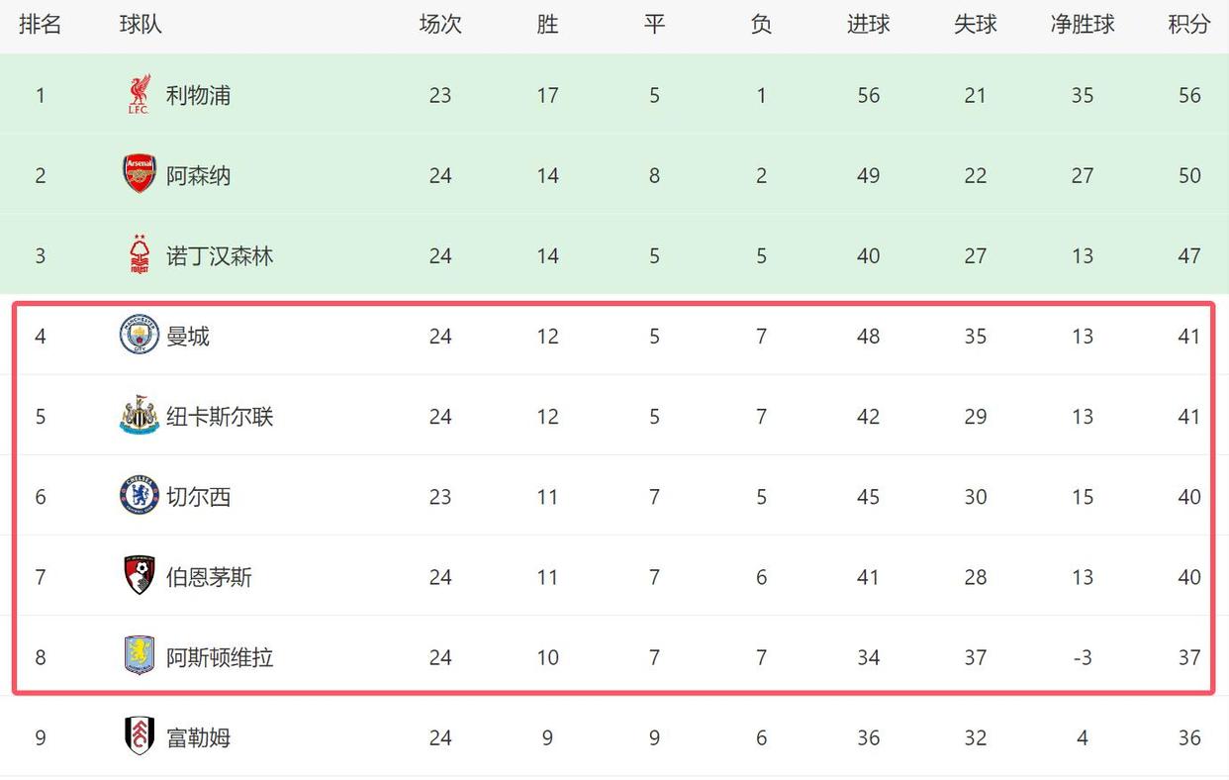Click the Chelsea lion badge
1229x780 pixels.
tap(140, 496)
